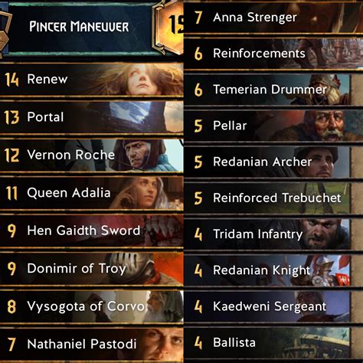
Task: Click the Reinforcements card entry
Action: pyautogui.click(x=273, y=54)
